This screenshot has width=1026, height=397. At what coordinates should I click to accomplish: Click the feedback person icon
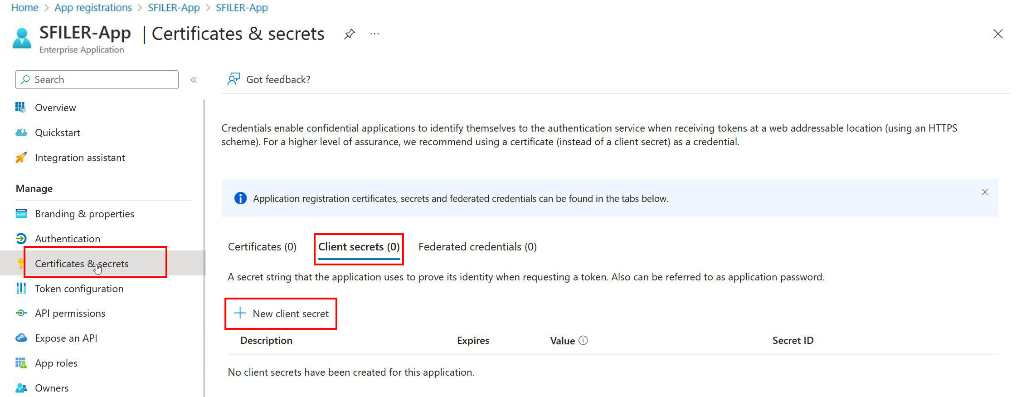tap(233, 79)
